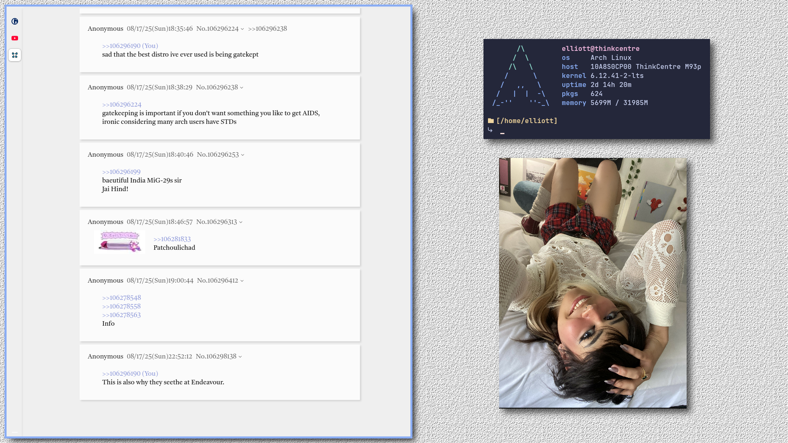Expand post menu arrow for No.106296313
The width and height of the screenshot is (788, 443).
tap(241, 222)
